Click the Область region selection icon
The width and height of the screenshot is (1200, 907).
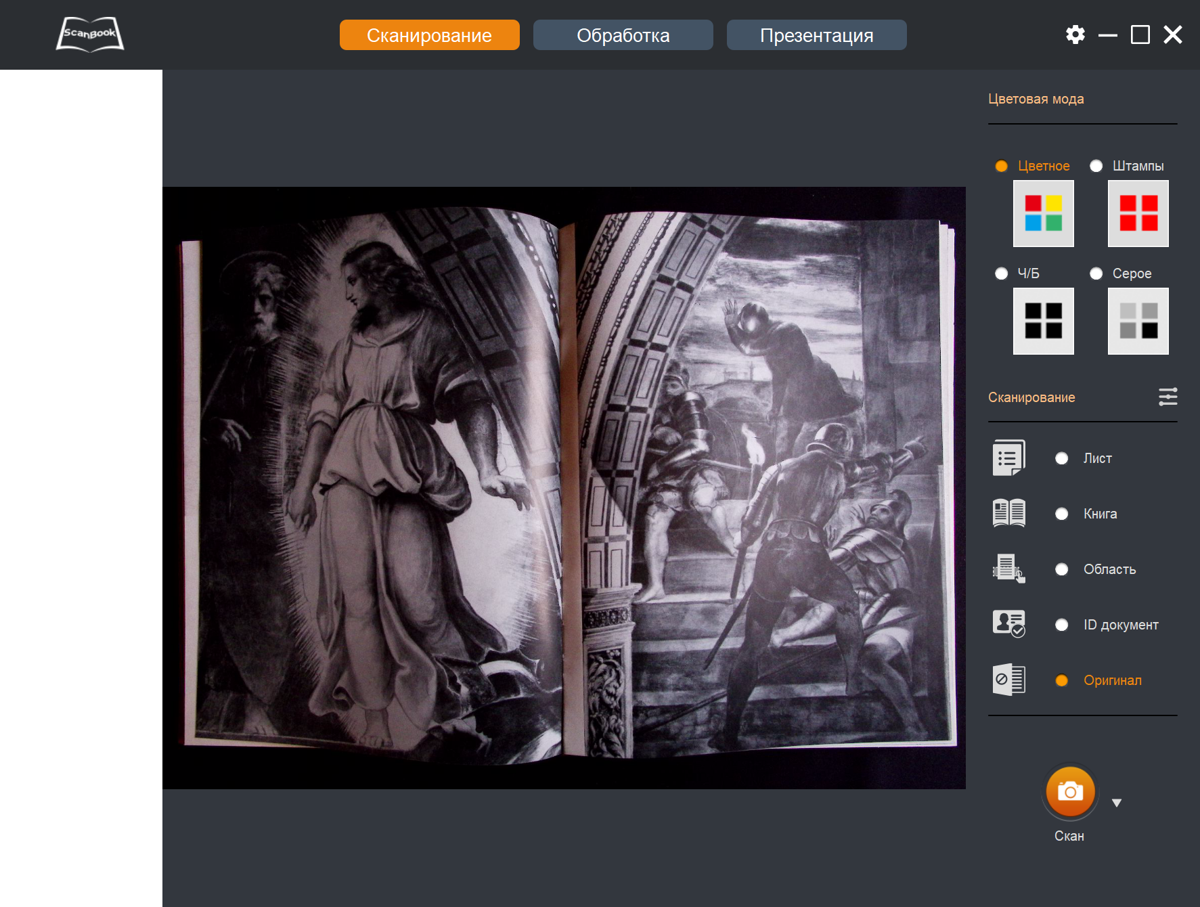point(1009,569)
